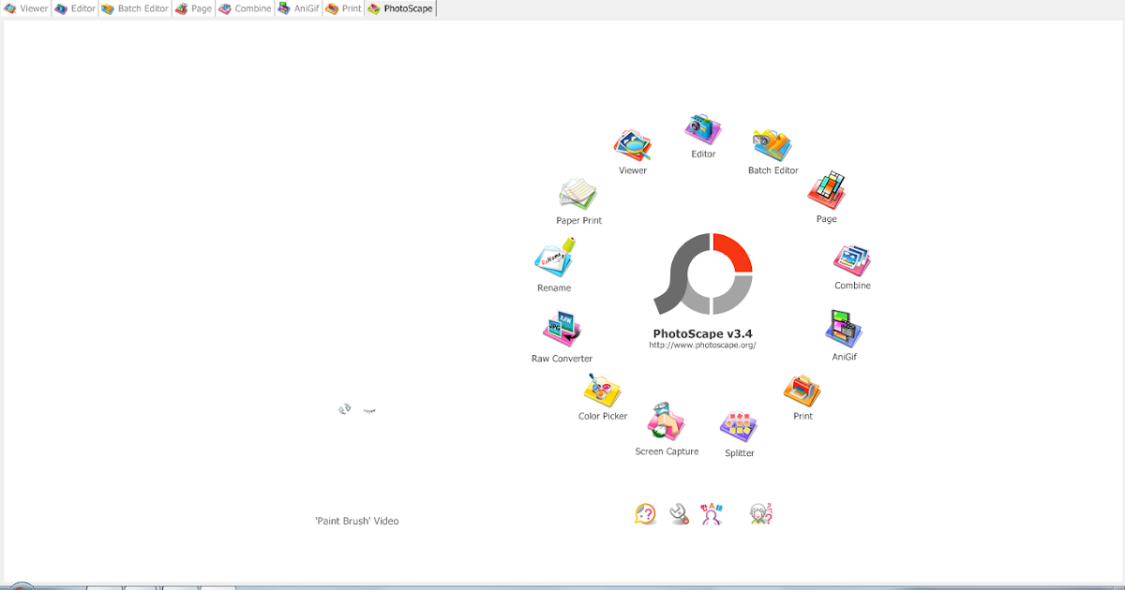Click the grey-haired figure question-marks icon
The height and width of the screenshot is (590, 1125).
click(760, 513)
